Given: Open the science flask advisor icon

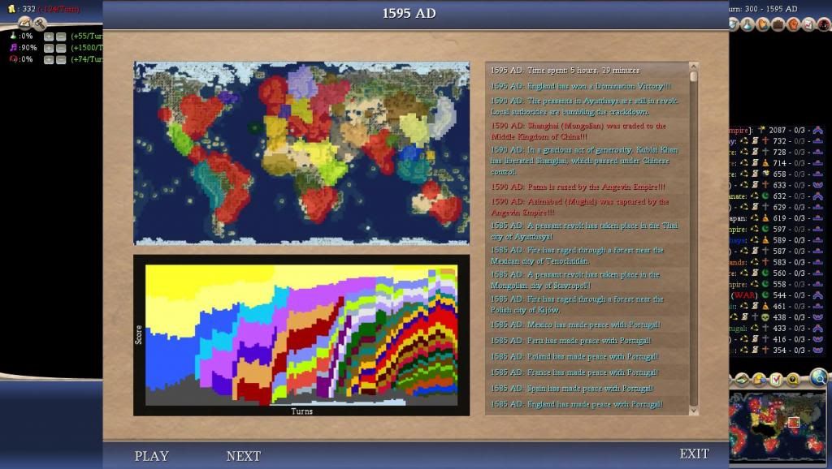Looking at the screenshot, I should 747,24.
